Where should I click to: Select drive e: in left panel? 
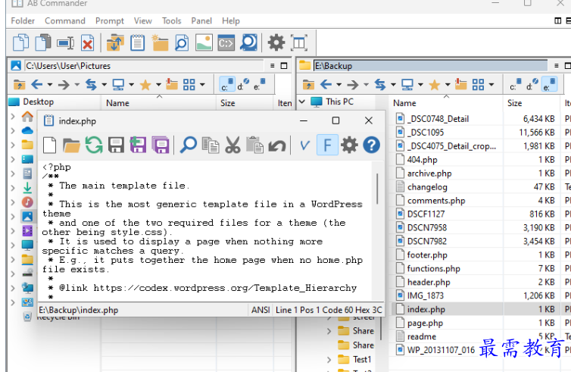click(259, 85)
